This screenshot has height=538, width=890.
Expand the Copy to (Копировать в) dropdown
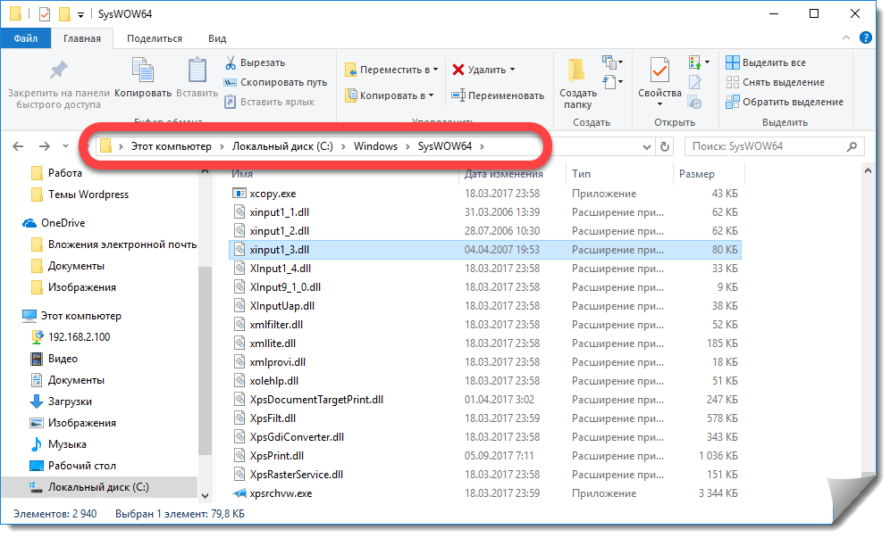coord(431,95)
